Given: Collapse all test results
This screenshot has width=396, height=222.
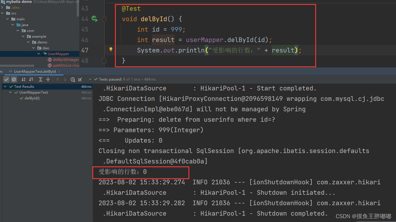Looking at the screenshot, I should 48,79.
